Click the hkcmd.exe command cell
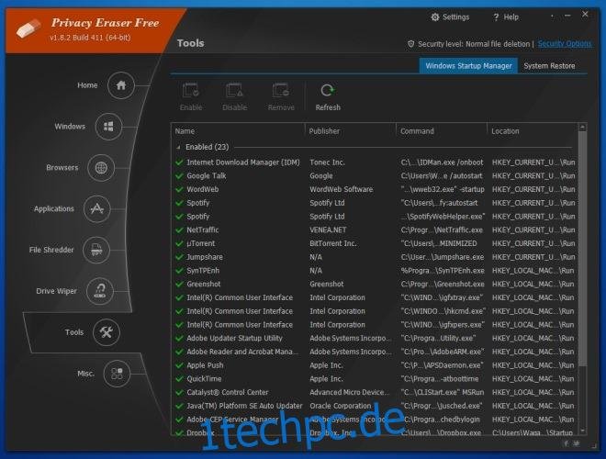The height and width of the screenshot is (459, 606). 443,311
